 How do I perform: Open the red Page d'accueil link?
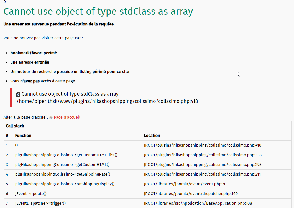67,117
